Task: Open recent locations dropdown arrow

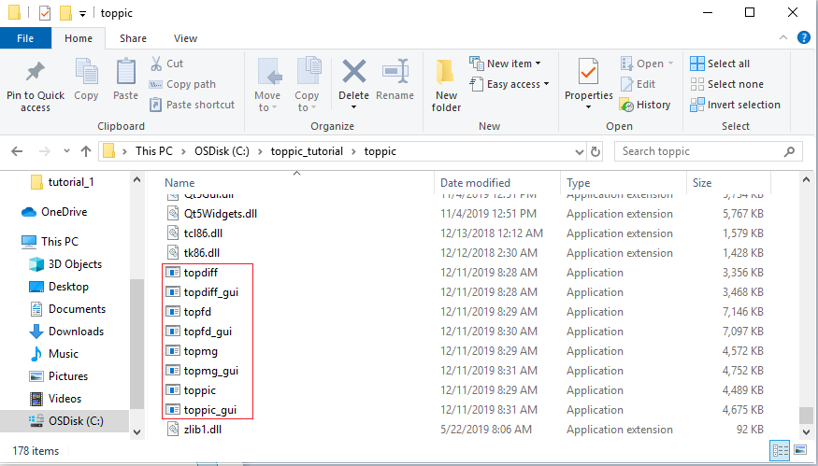Action: 66,151
